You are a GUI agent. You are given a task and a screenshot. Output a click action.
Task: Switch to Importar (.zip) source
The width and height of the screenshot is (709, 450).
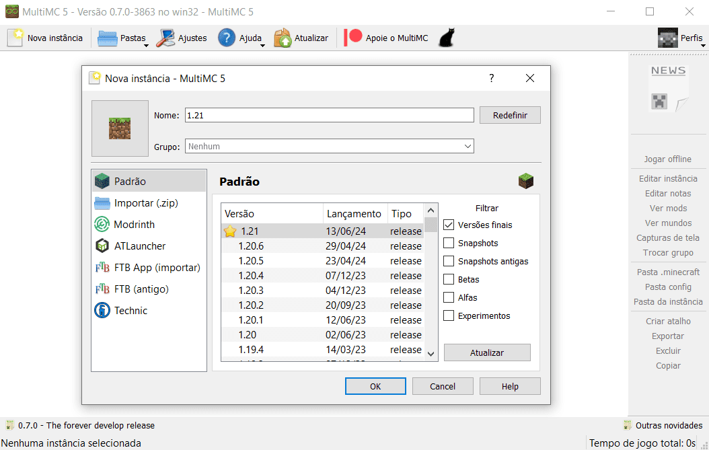tap(102, 202)
